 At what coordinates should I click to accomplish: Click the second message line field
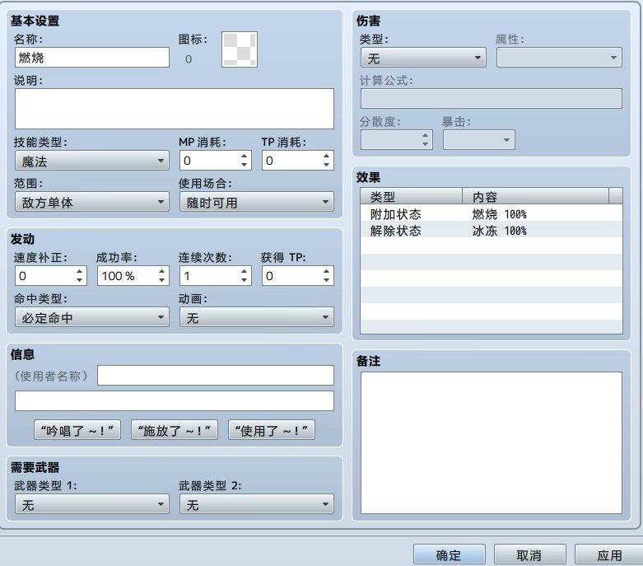[x=175, y=400]
